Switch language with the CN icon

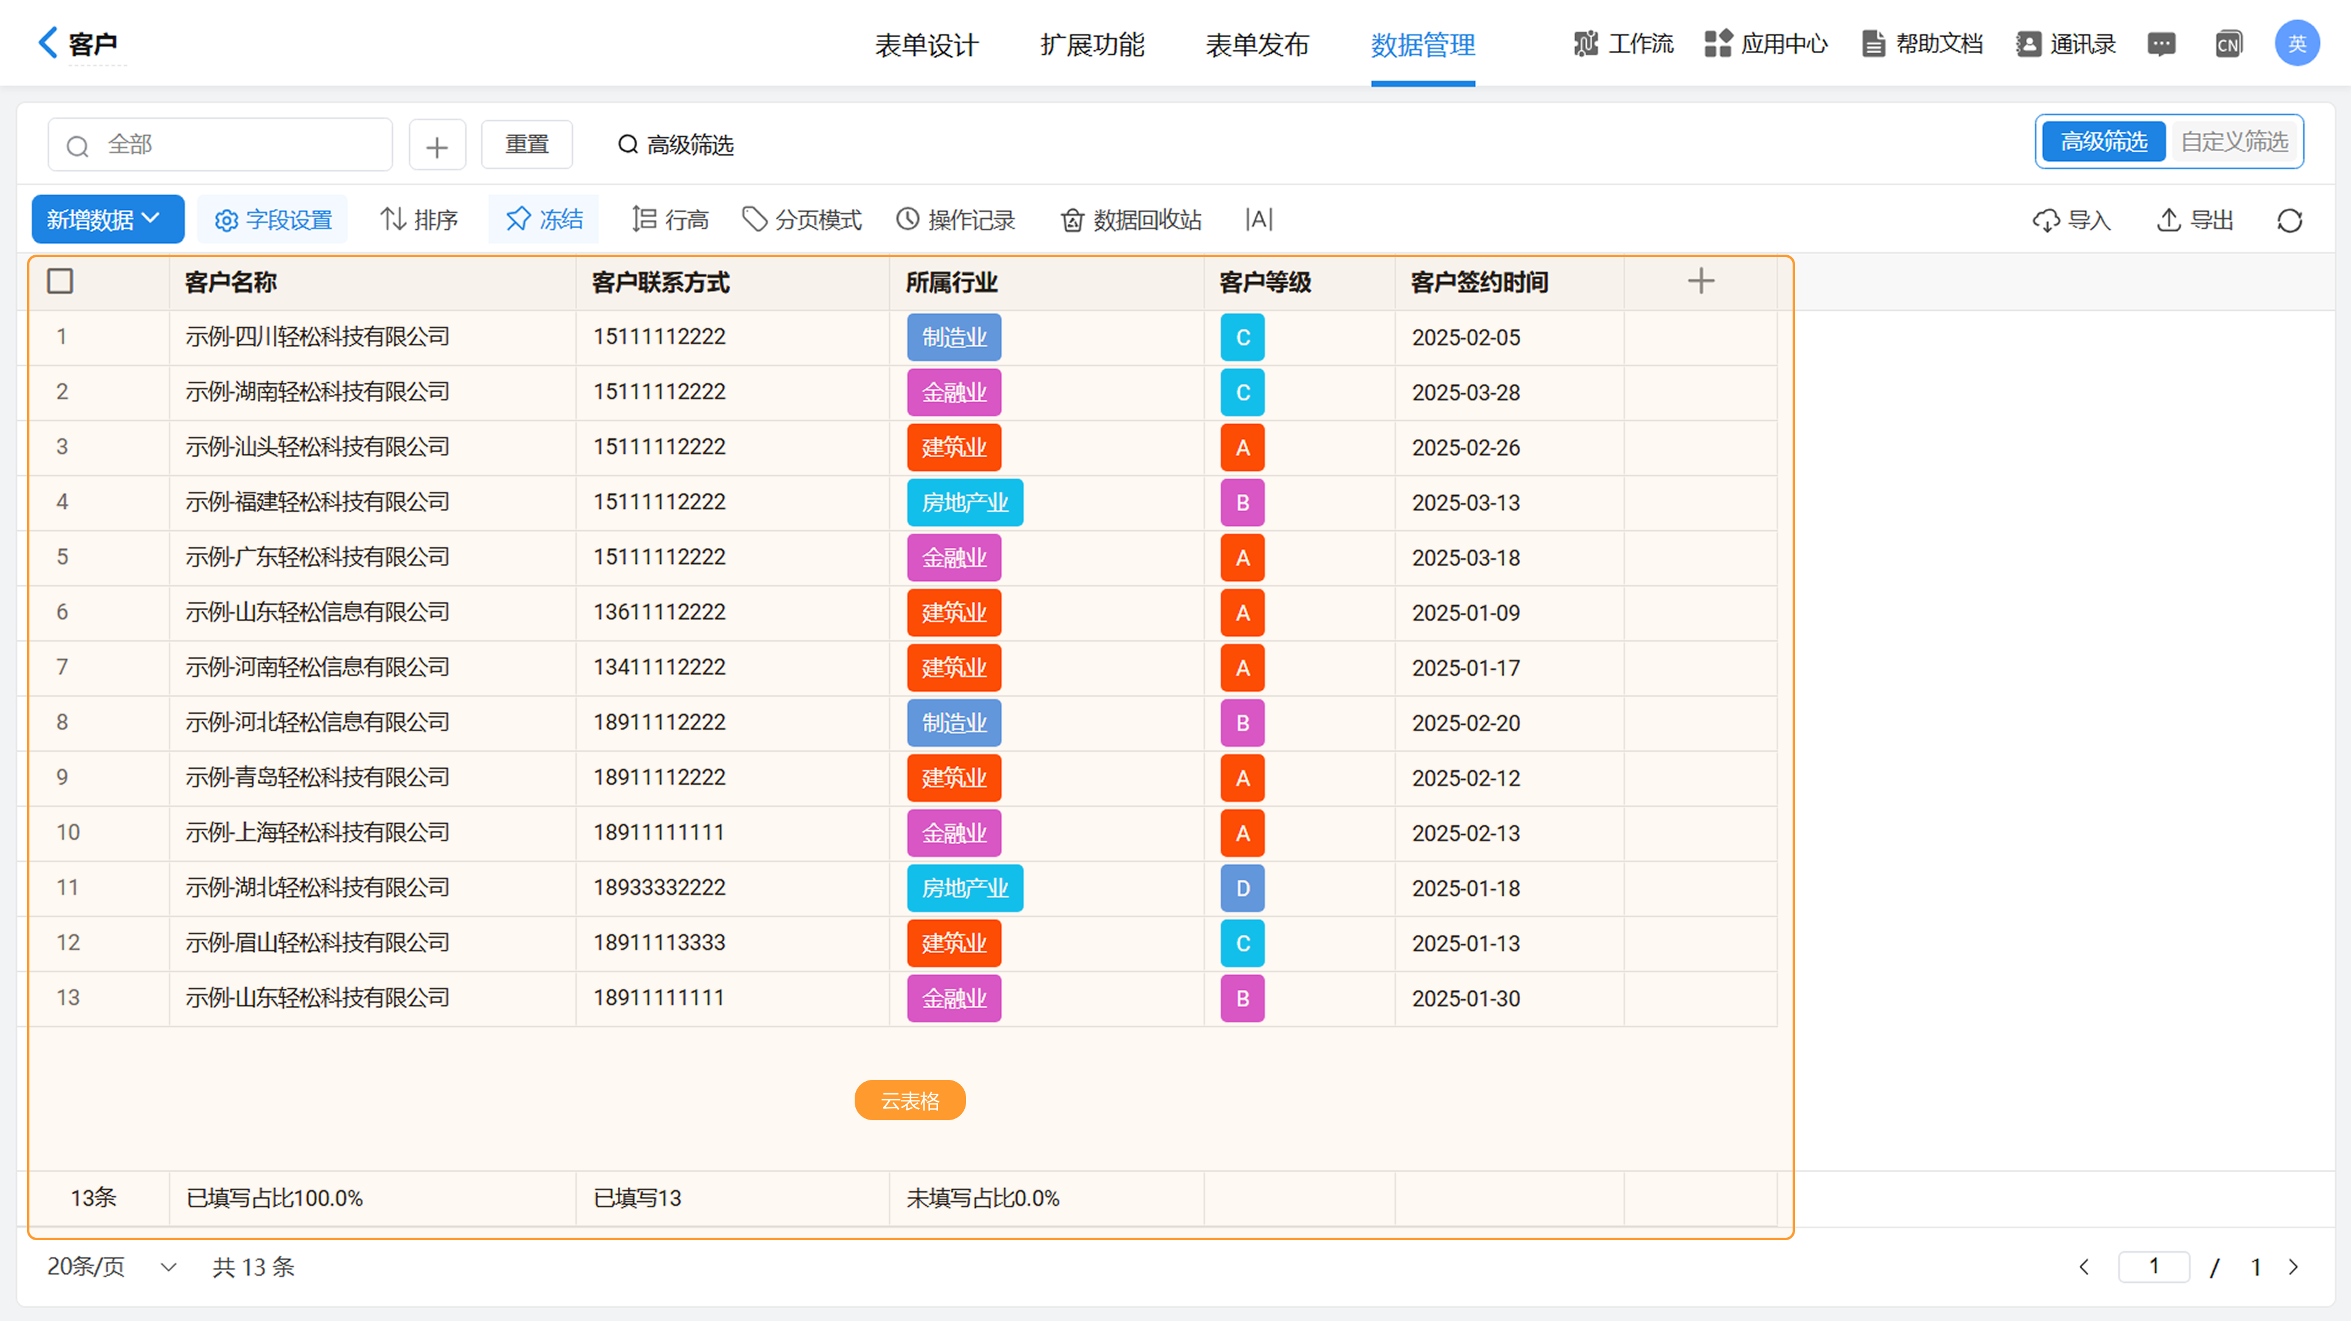(x=2228, y=44)
